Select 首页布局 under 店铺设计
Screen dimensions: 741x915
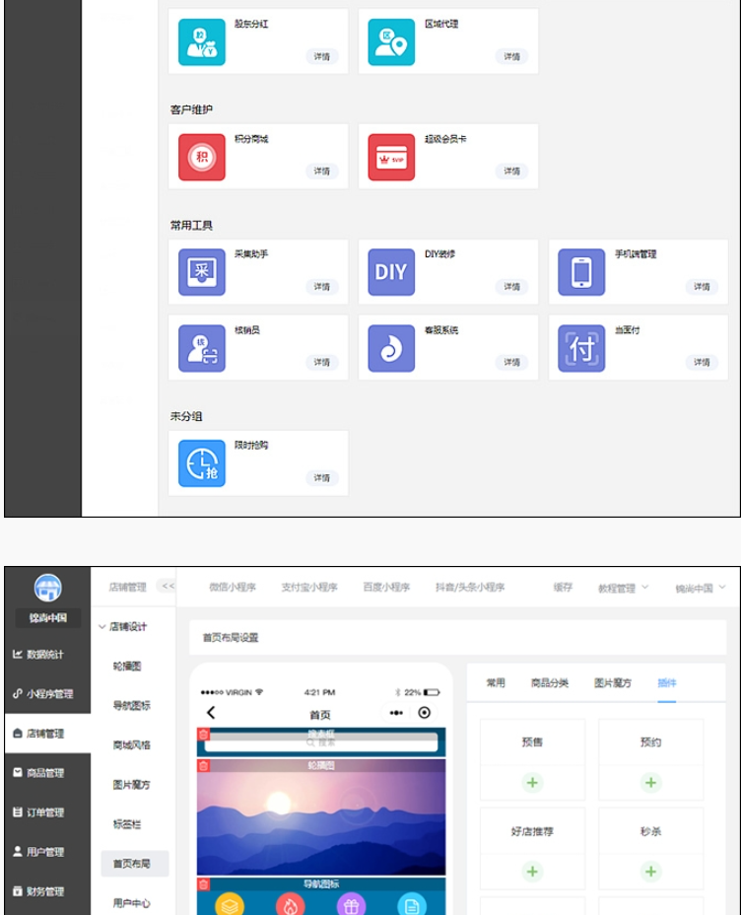(x=135, y=864)
